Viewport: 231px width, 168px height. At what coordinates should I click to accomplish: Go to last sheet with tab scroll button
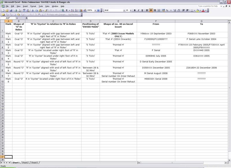(10, 163)
